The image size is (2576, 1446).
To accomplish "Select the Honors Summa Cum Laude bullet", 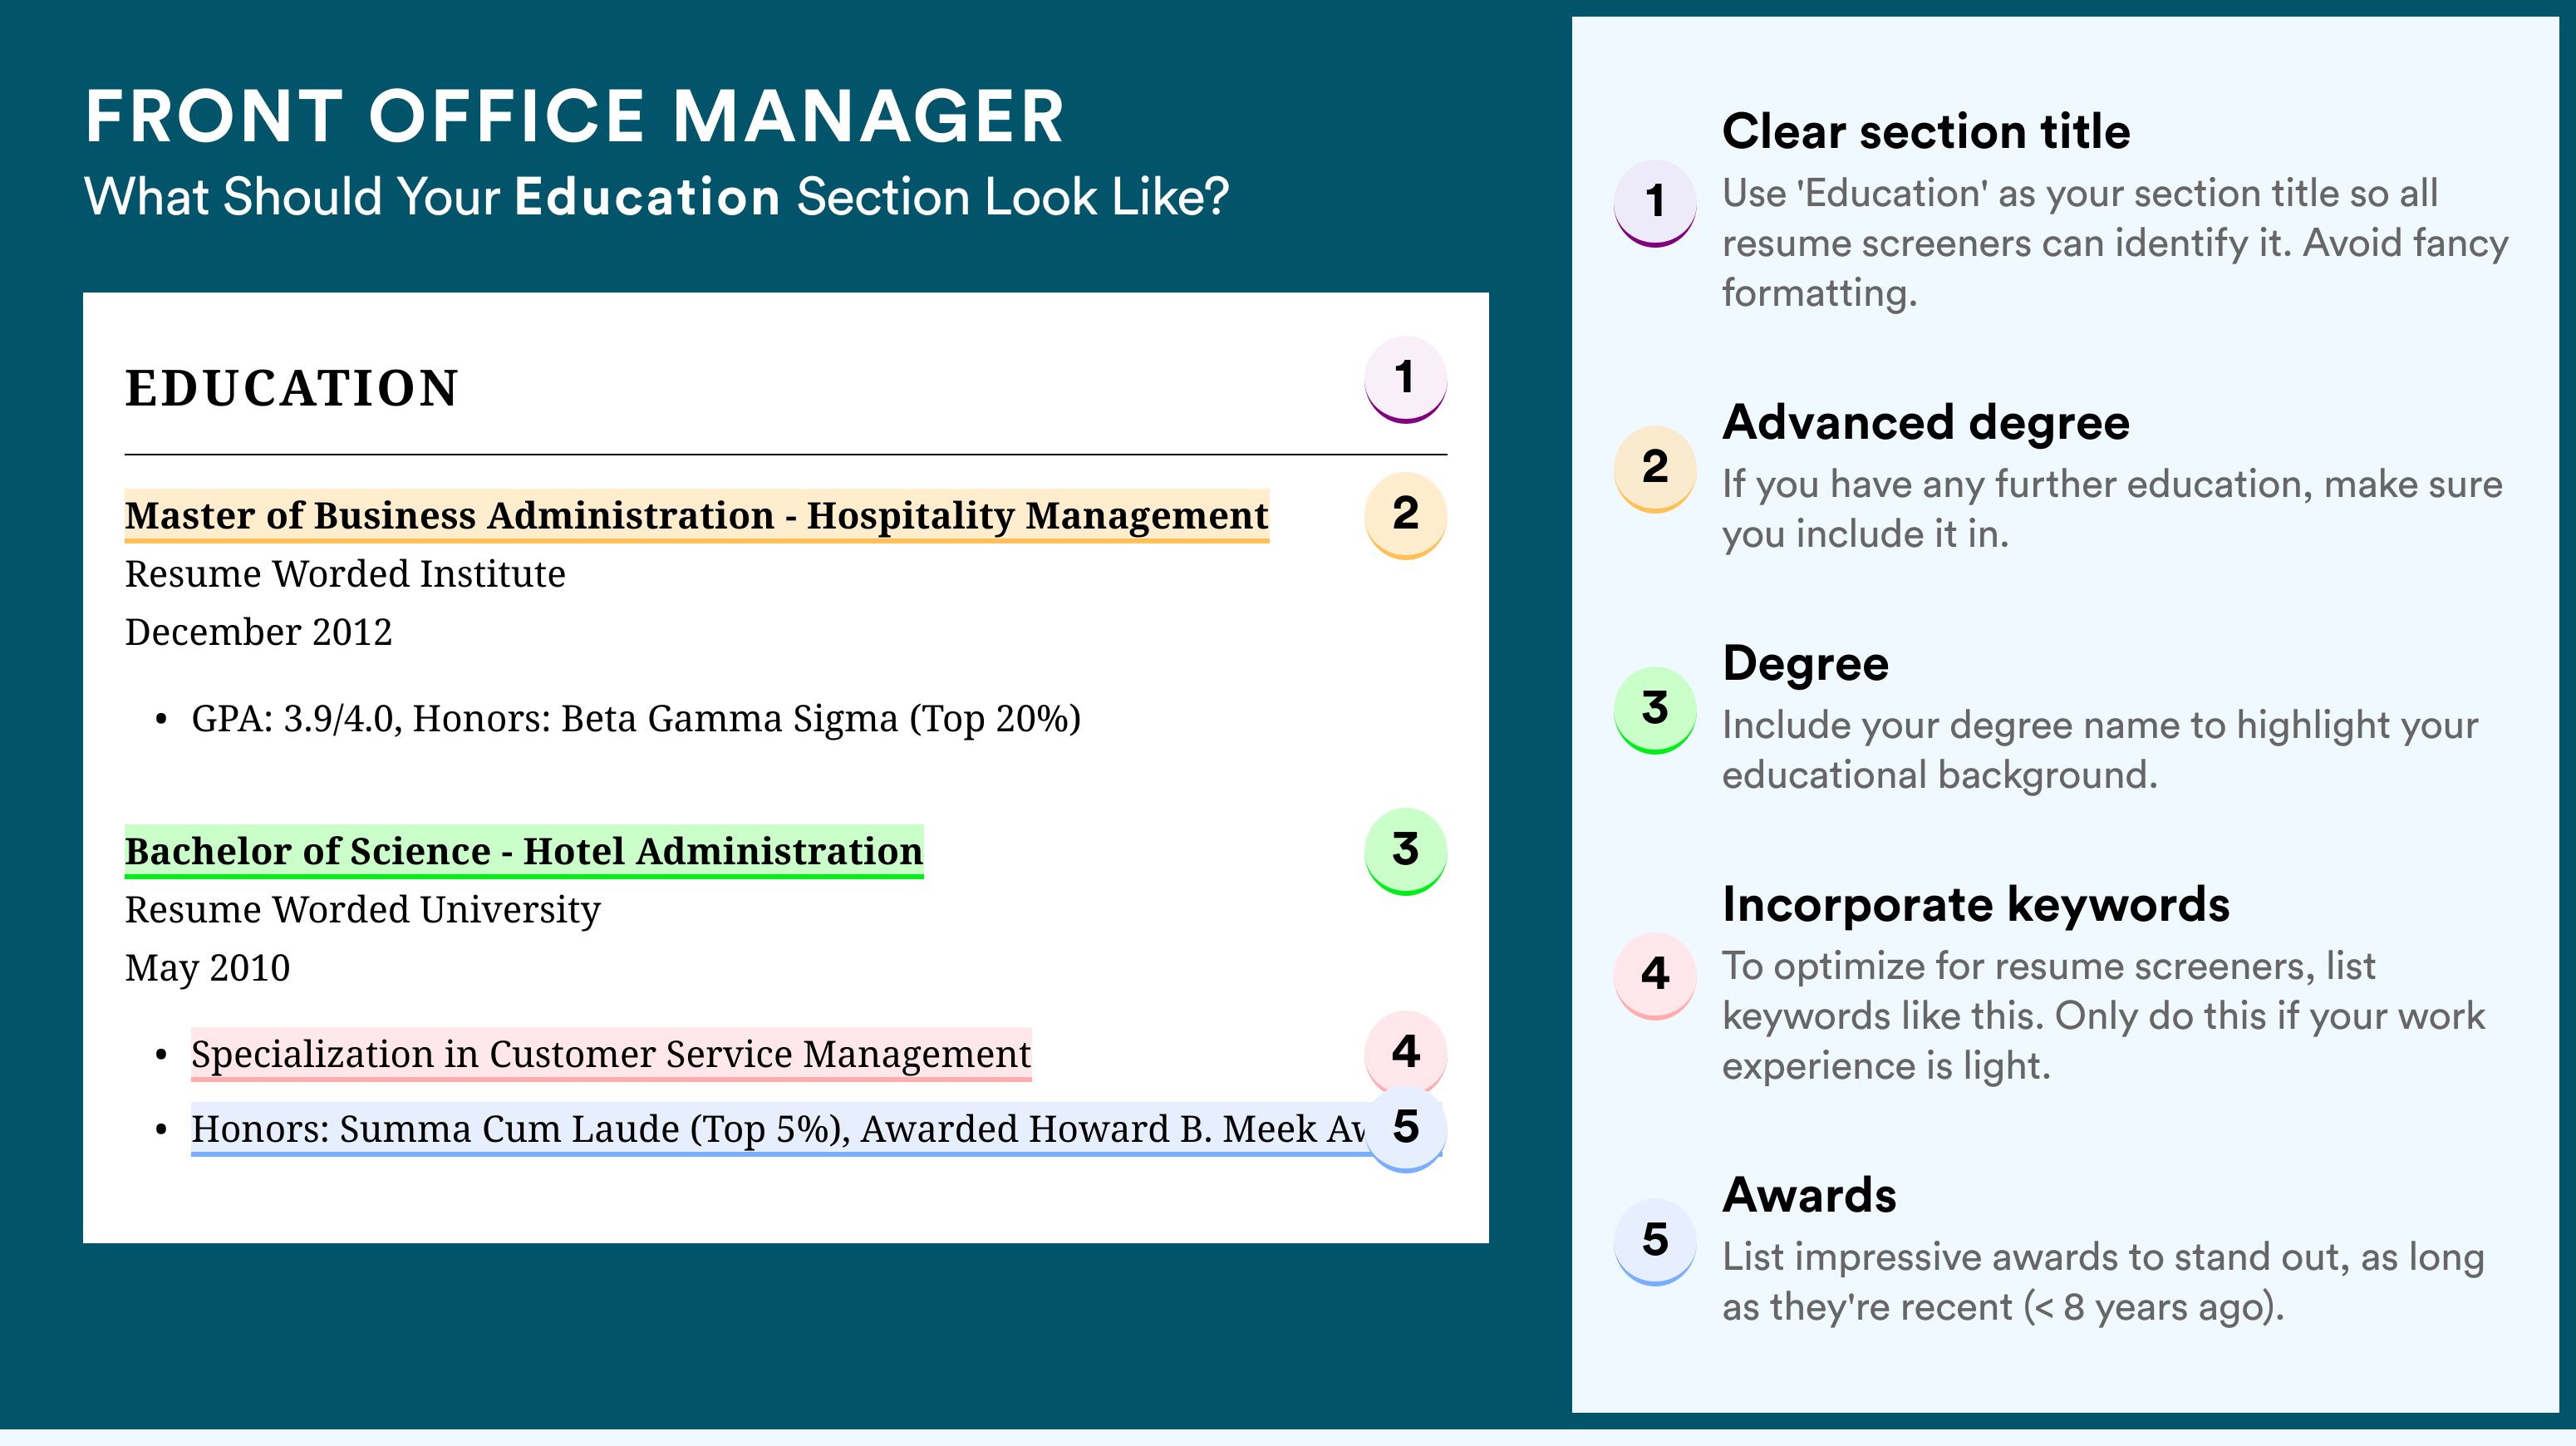I will coord(777,1129).
